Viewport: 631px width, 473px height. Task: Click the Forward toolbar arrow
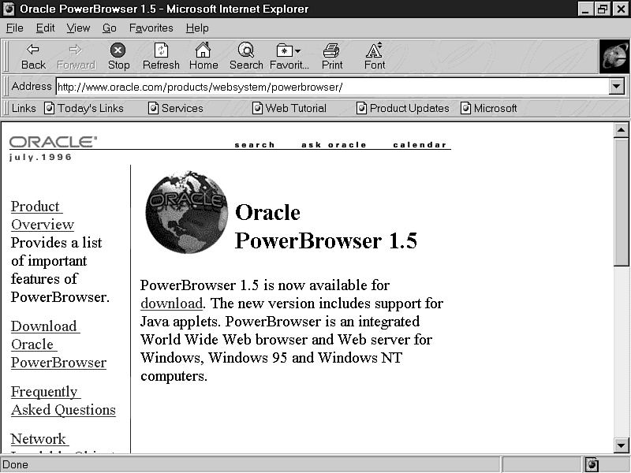[x=76, y=57]
